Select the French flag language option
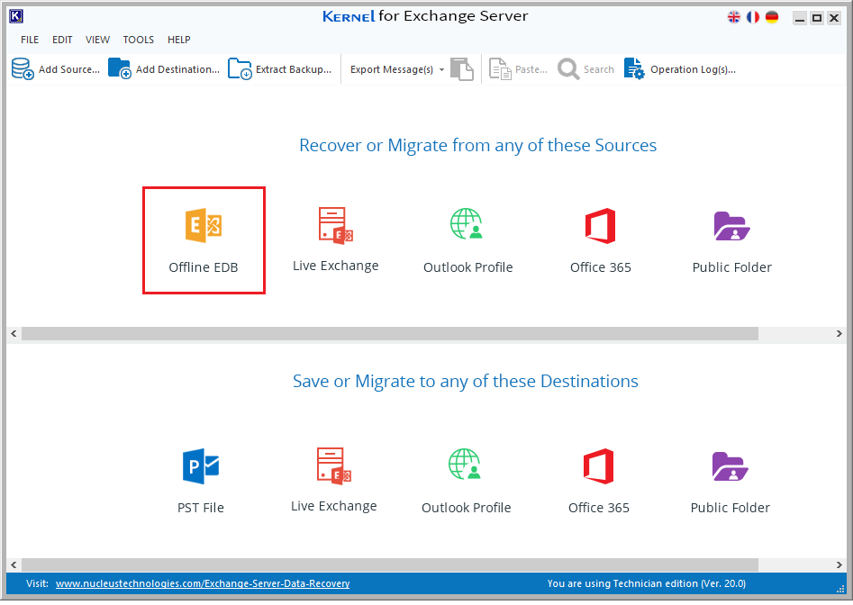This screenshot has width=853, height=605. click(753, 17)
